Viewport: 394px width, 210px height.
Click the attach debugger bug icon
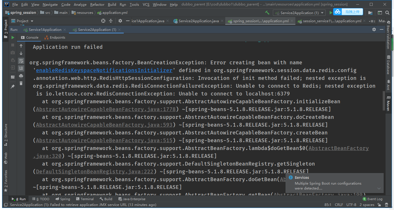pyautogui.click(x=13, y=60)
